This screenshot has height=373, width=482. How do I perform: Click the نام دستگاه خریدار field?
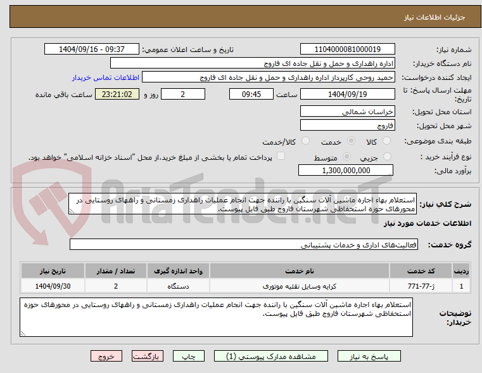coord(252,63)
